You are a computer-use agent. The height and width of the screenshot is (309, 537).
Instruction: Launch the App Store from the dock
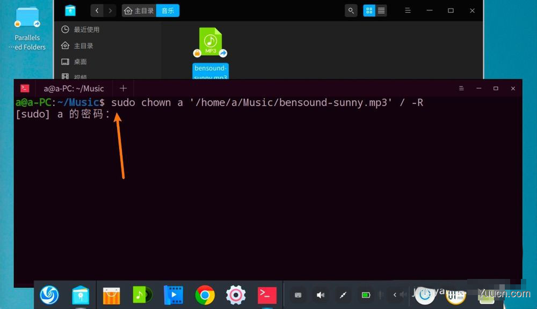click(111, 295)
